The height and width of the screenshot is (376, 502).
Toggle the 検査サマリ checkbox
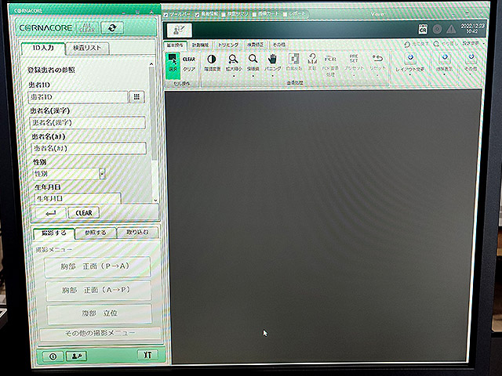coord(224,14)
